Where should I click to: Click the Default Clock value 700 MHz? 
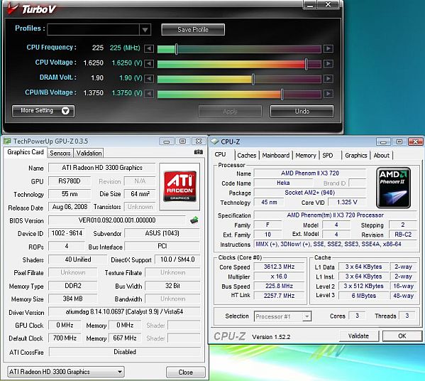(x=65, y=338)
